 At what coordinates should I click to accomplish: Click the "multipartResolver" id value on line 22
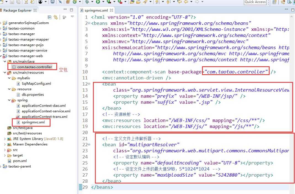(153, 145)
